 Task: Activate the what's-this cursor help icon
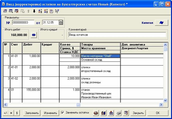(57, 11)
